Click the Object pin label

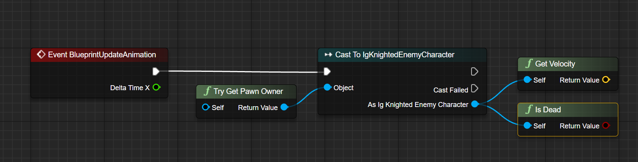(344, 88)
